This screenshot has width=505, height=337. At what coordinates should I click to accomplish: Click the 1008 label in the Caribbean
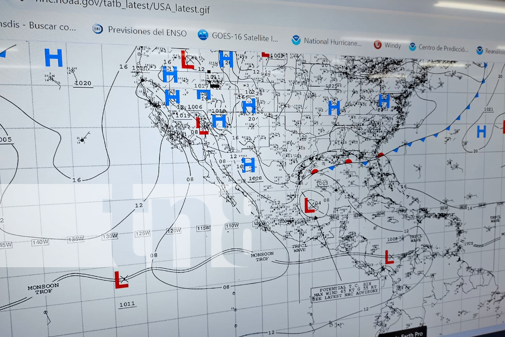click(x=392, y=239)
